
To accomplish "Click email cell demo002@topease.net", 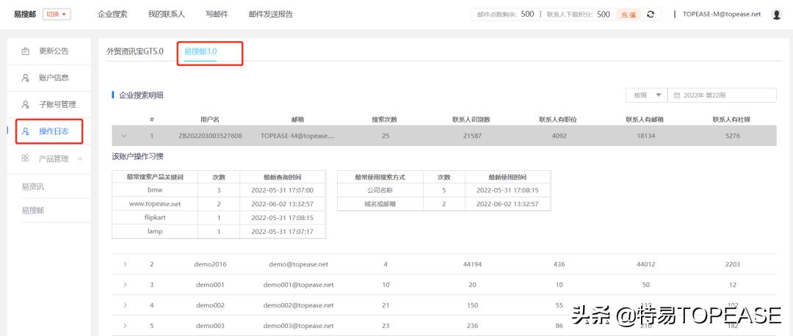I will [x=298, y=306].
